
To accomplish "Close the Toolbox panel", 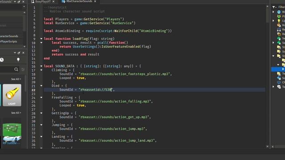I will point(23,53).
